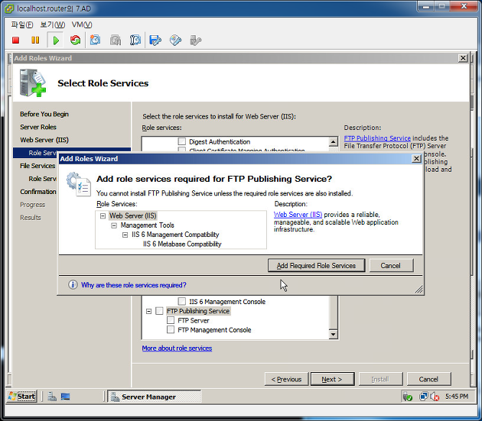Screen dimensions: 482x421
Task: Check the FTP Publishing Service box
Action: pos(159,311)
